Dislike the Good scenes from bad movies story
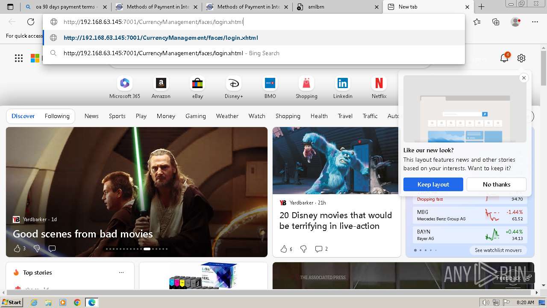The width and height of the screenshot is (547, 308). pos(37,249)
